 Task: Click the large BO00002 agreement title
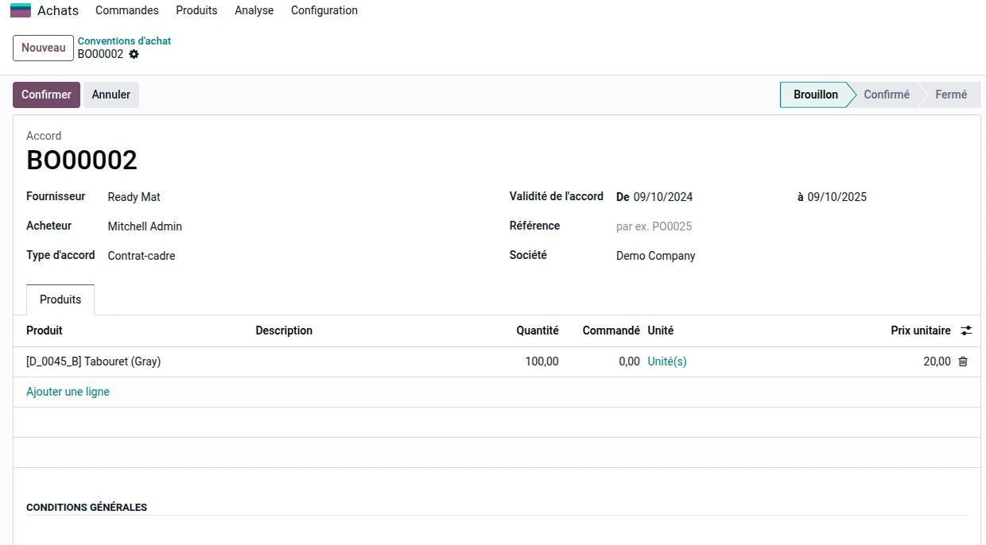pos(82,160)
